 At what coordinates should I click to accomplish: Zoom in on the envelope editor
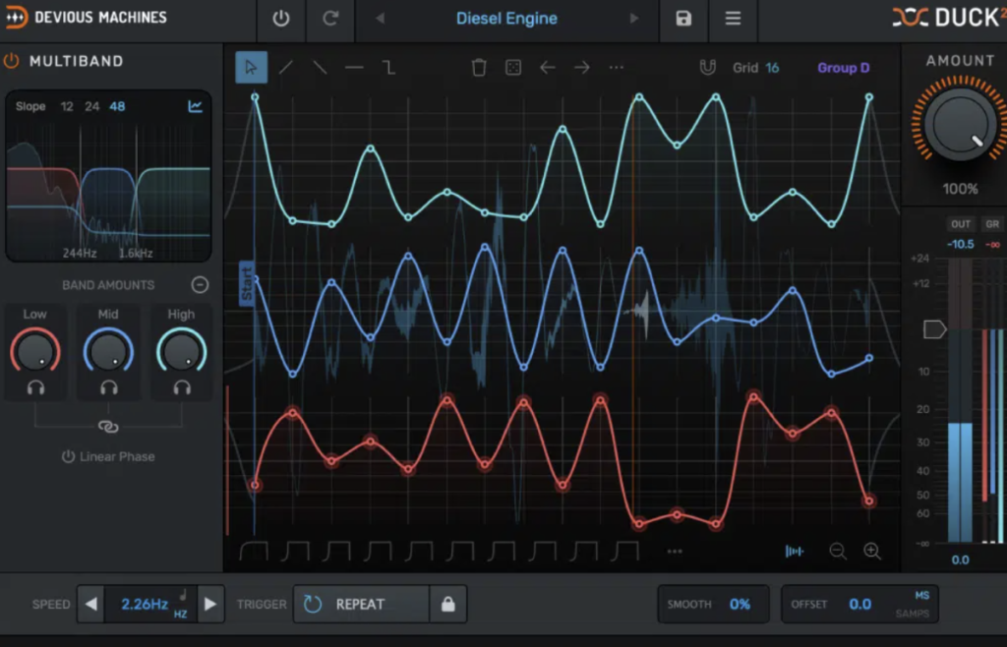(x=871, y=551)
